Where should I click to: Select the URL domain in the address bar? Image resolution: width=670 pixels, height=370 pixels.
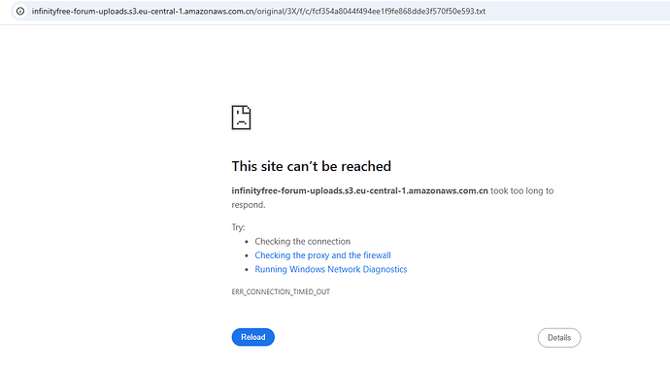coord(143,11)
